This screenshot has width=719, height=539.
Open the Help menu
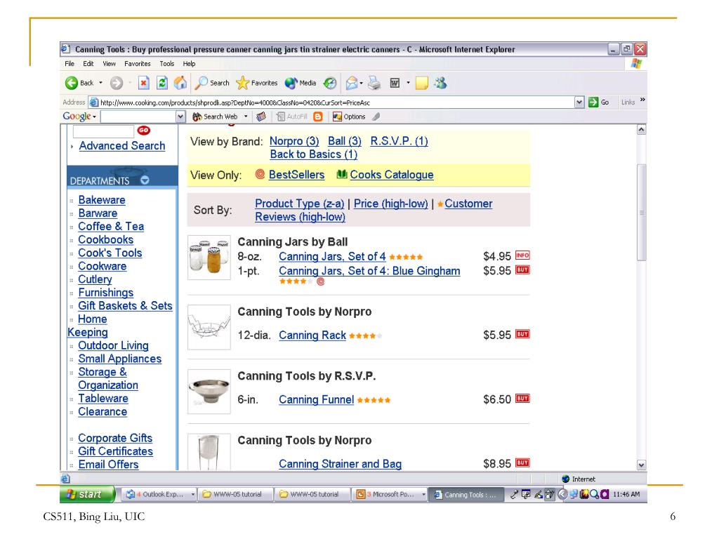(x=189, y=64)
